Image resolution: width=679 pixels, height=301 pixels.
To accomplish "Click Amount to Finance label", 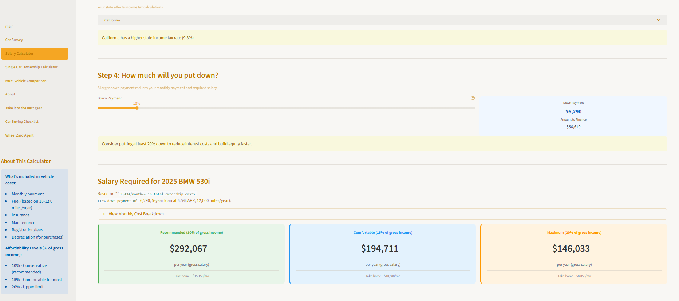I will (x=573, y=119).
